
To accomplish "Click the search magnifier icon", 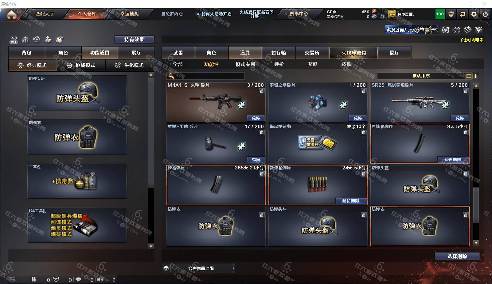I will 171,76.
